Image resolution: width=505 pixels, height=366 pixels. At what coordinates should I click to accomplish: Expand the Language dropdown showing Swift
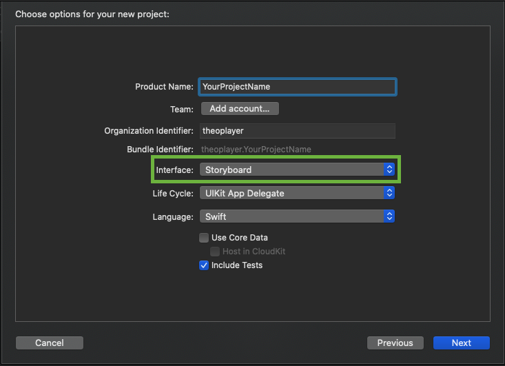coord(291,216)
